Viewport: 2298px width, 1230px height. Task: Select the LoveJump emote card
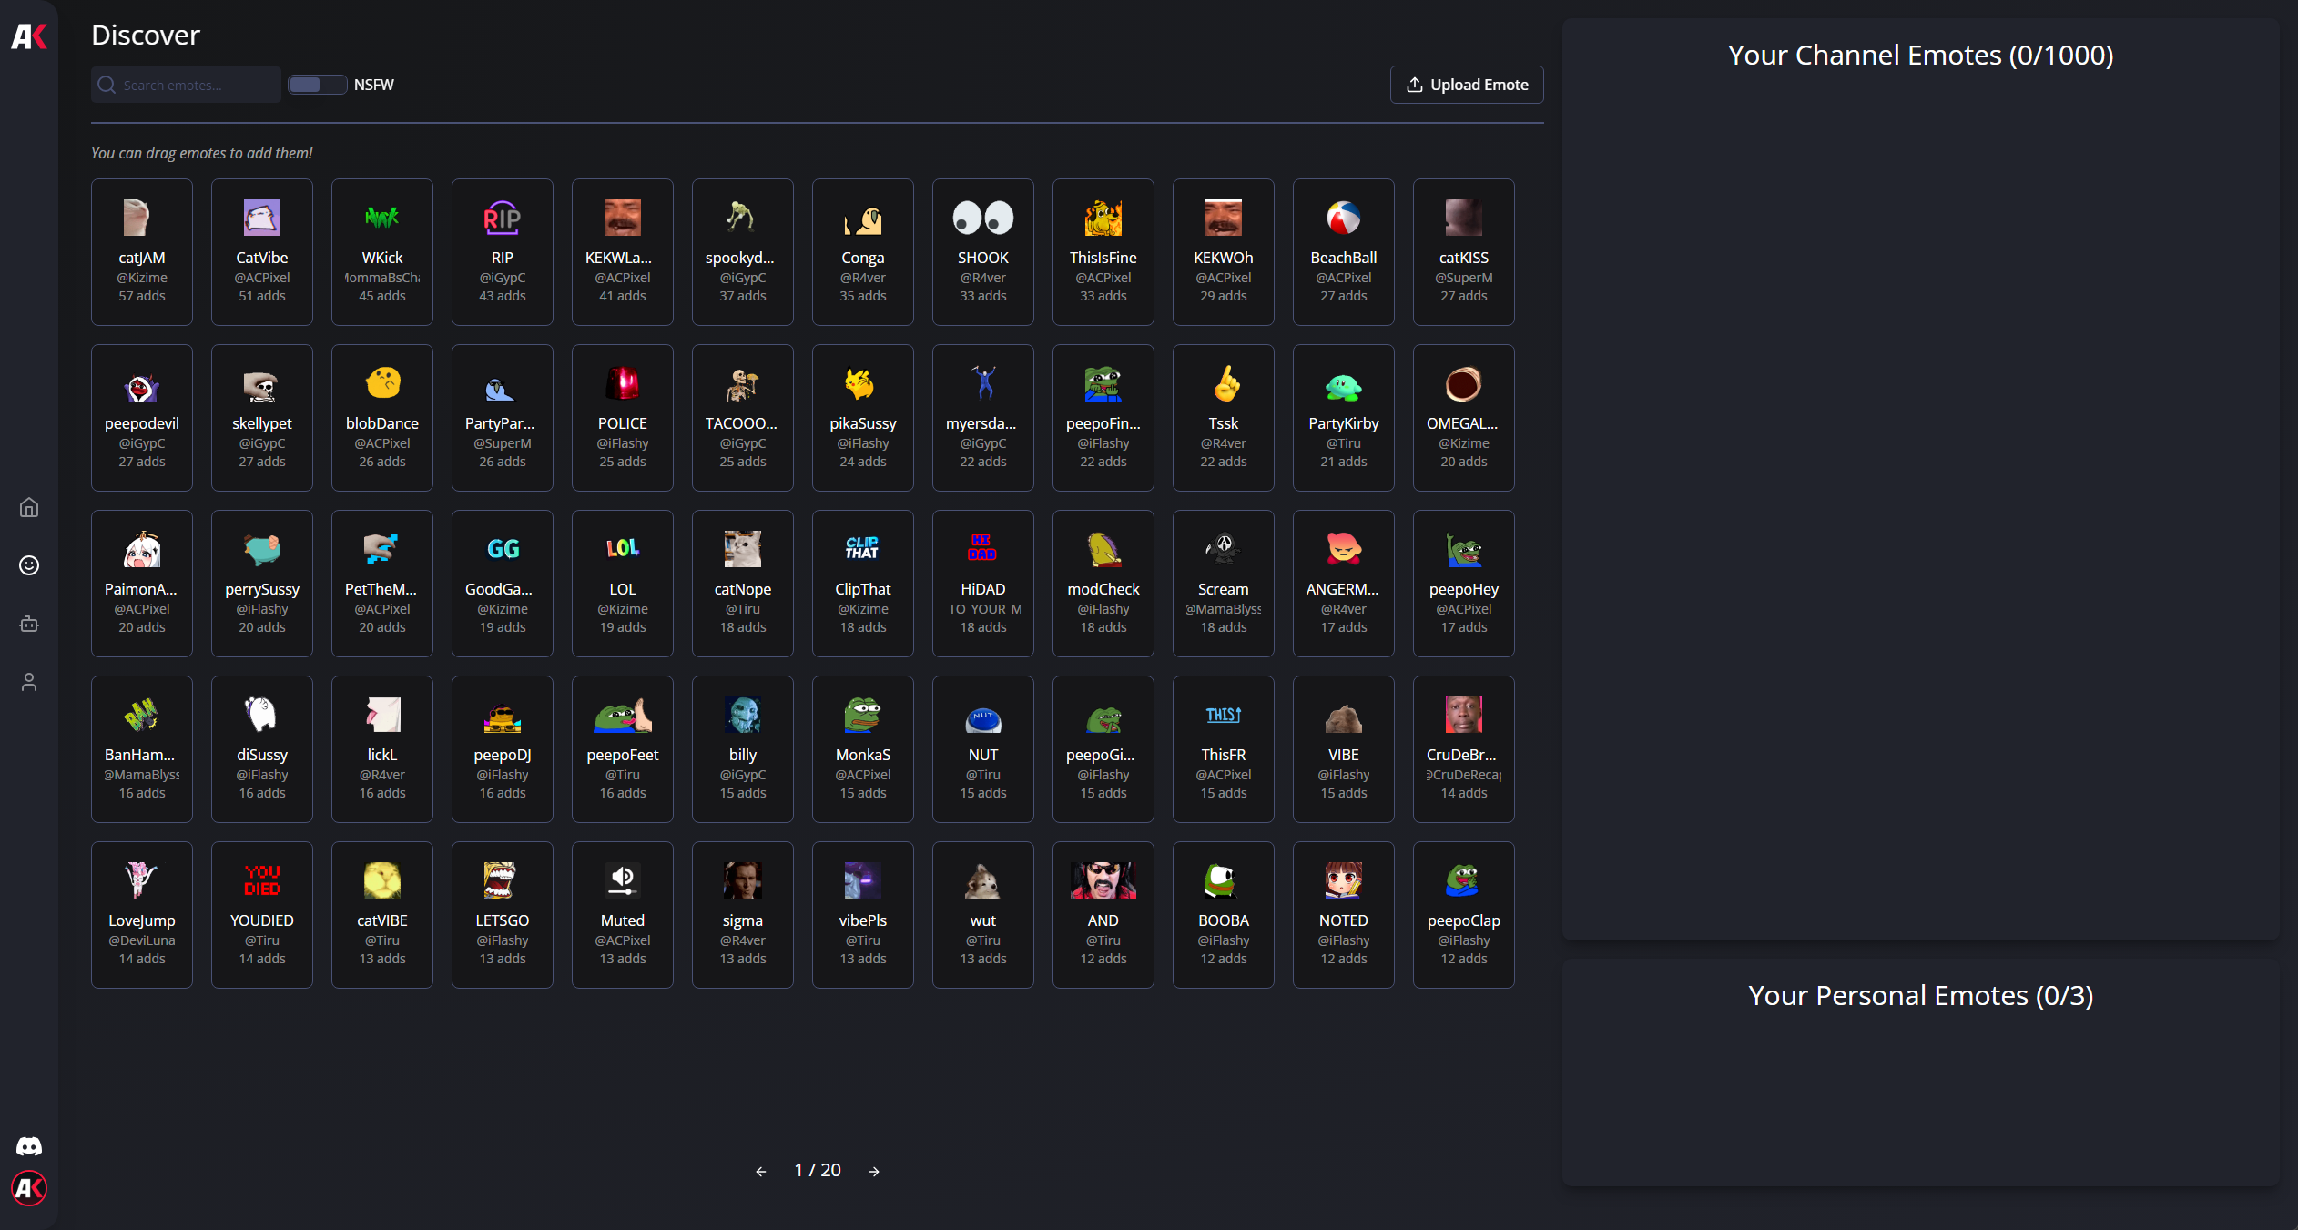pyautogui.click(x=142, y=915)
